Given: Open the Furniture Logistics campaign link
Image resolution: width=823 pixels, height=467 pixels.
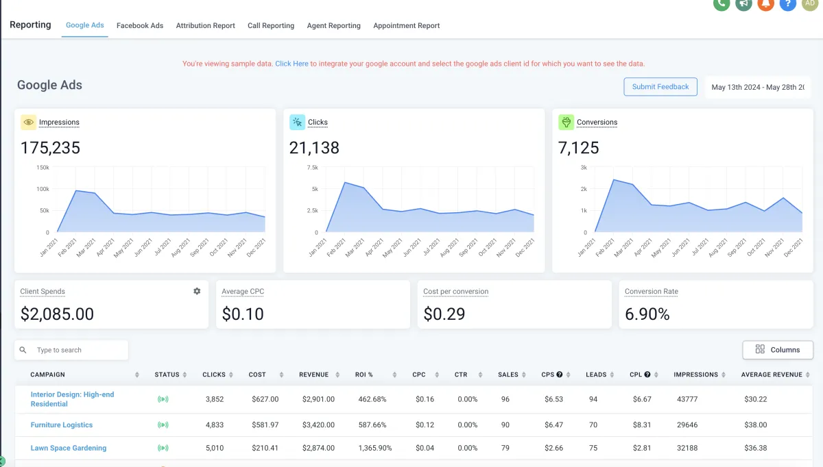Looking at the screenshot, I should pyautogui.click(x=62, y=425).
